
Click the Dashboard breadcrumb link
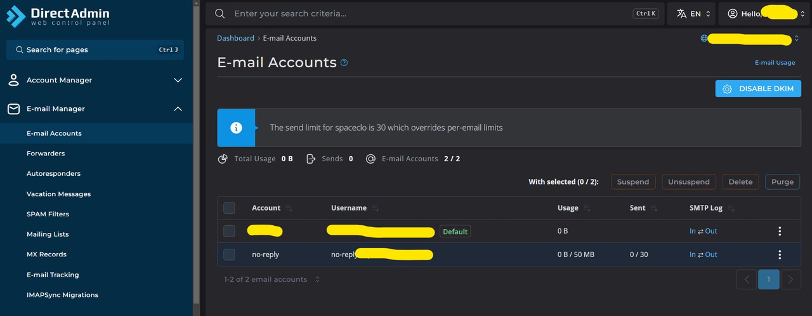click(235, 38)
